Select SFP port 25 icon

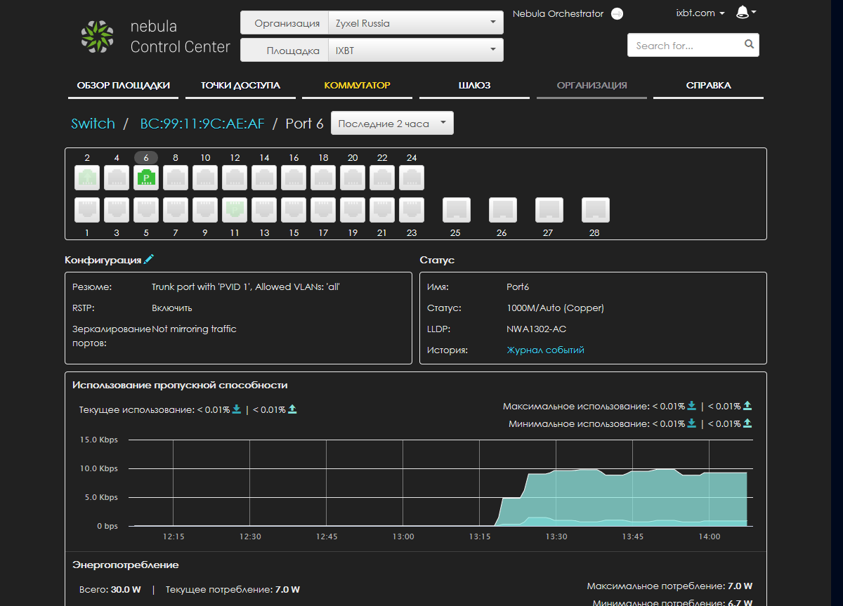click(456, 209)
